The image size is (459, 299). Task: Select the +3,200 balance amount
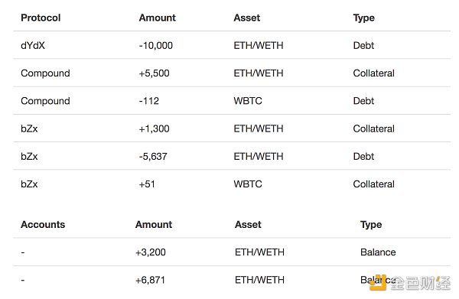[151, 252]
